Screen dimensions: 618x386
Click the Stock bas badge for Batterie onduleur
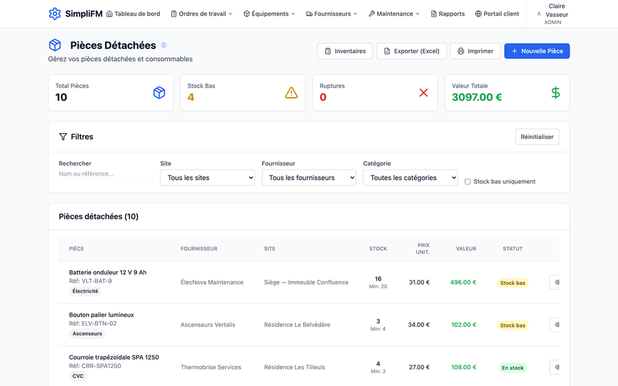point(512,283)
